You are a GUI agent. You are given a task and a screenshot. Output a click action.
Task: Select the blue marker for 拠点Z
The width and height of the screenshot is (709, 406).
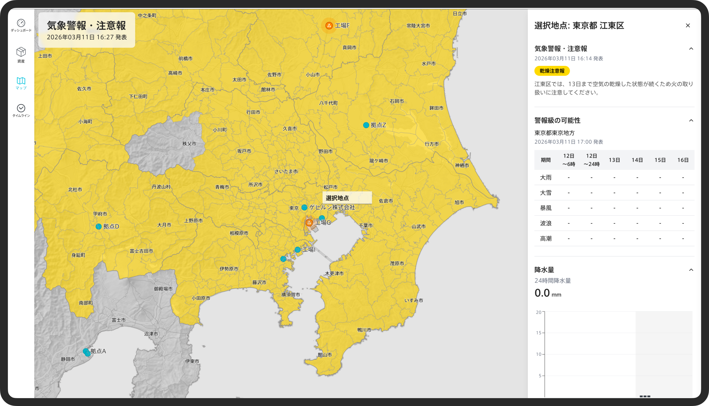click(x=366, y=125)
